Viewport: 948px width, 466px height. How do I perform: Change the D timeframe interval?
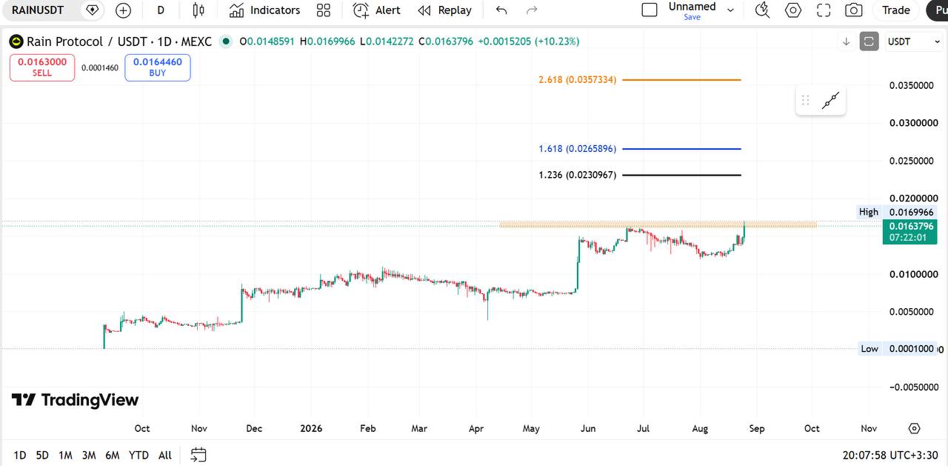(x=161, y=10)
